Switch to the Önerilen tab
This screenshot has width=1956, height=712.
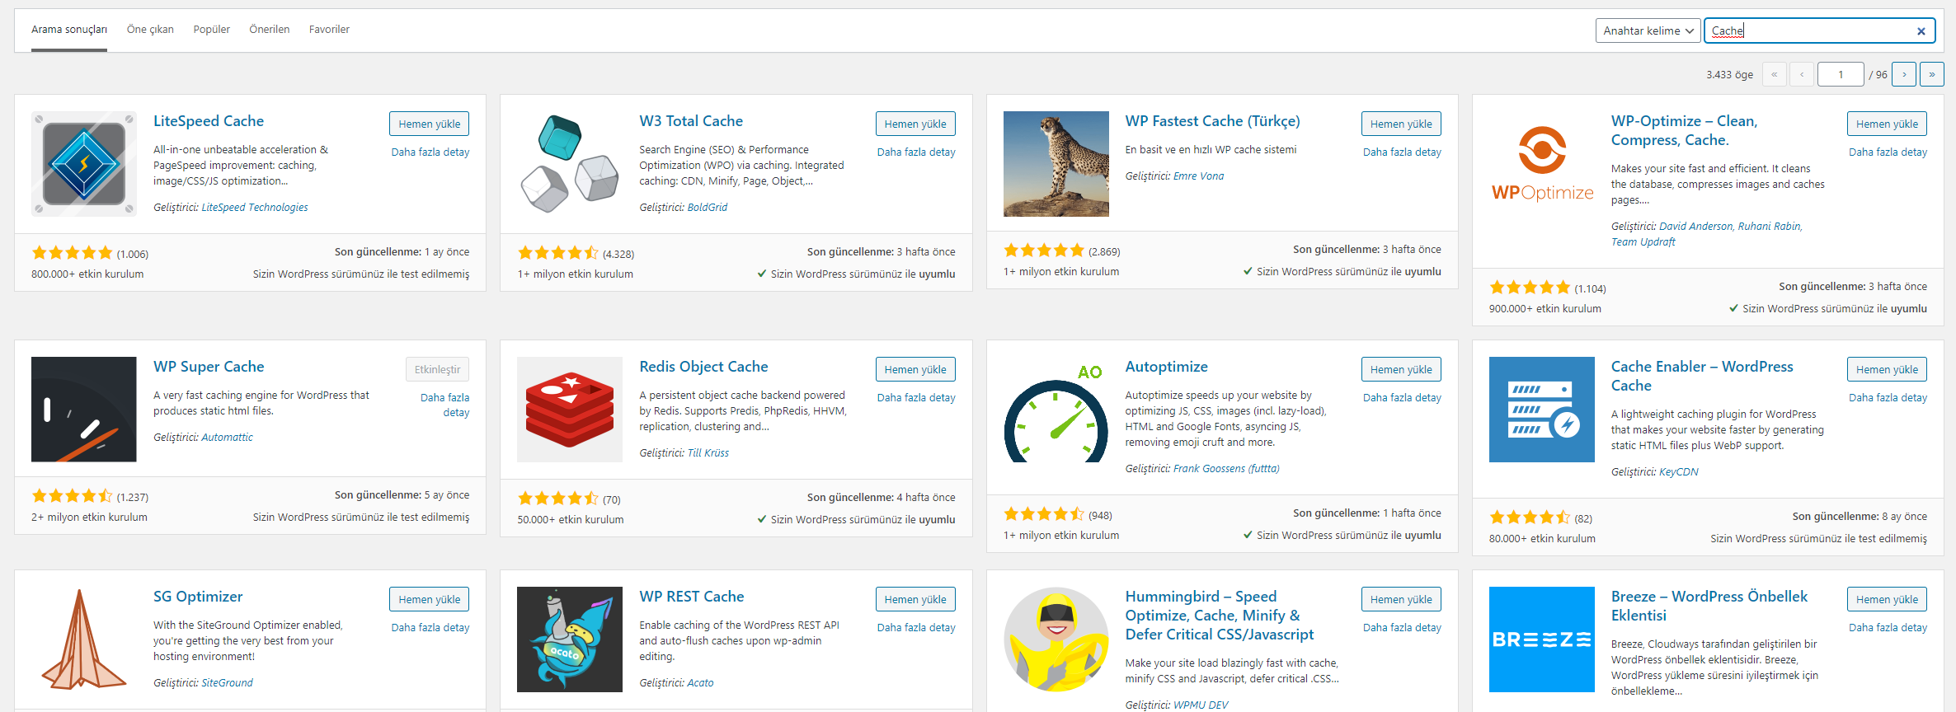click(270, 30)
